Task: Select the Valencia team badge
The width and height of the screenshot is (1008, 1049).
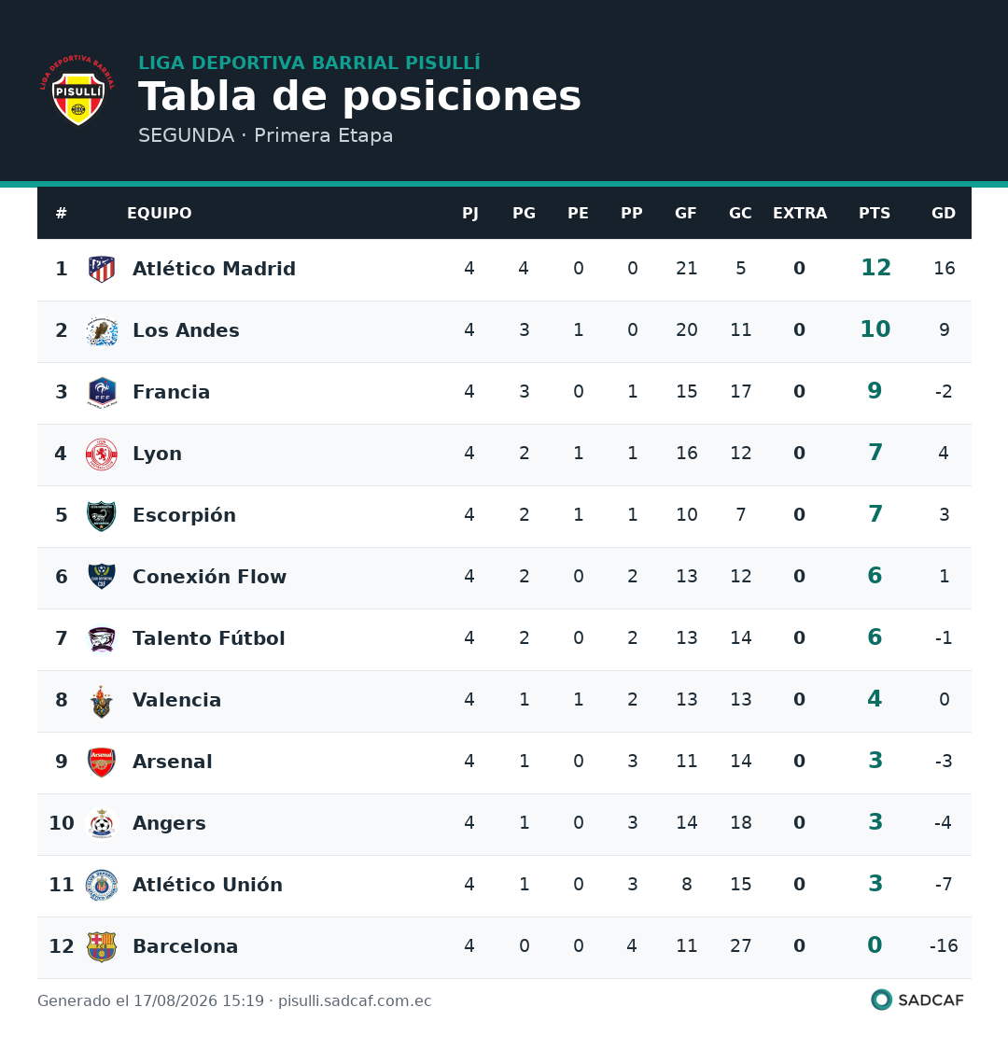Action: (x=102, y=701)
